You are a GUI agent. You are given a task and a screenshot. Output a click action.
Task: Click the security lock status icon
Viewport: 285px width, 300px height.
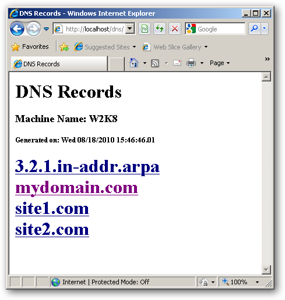204,282
